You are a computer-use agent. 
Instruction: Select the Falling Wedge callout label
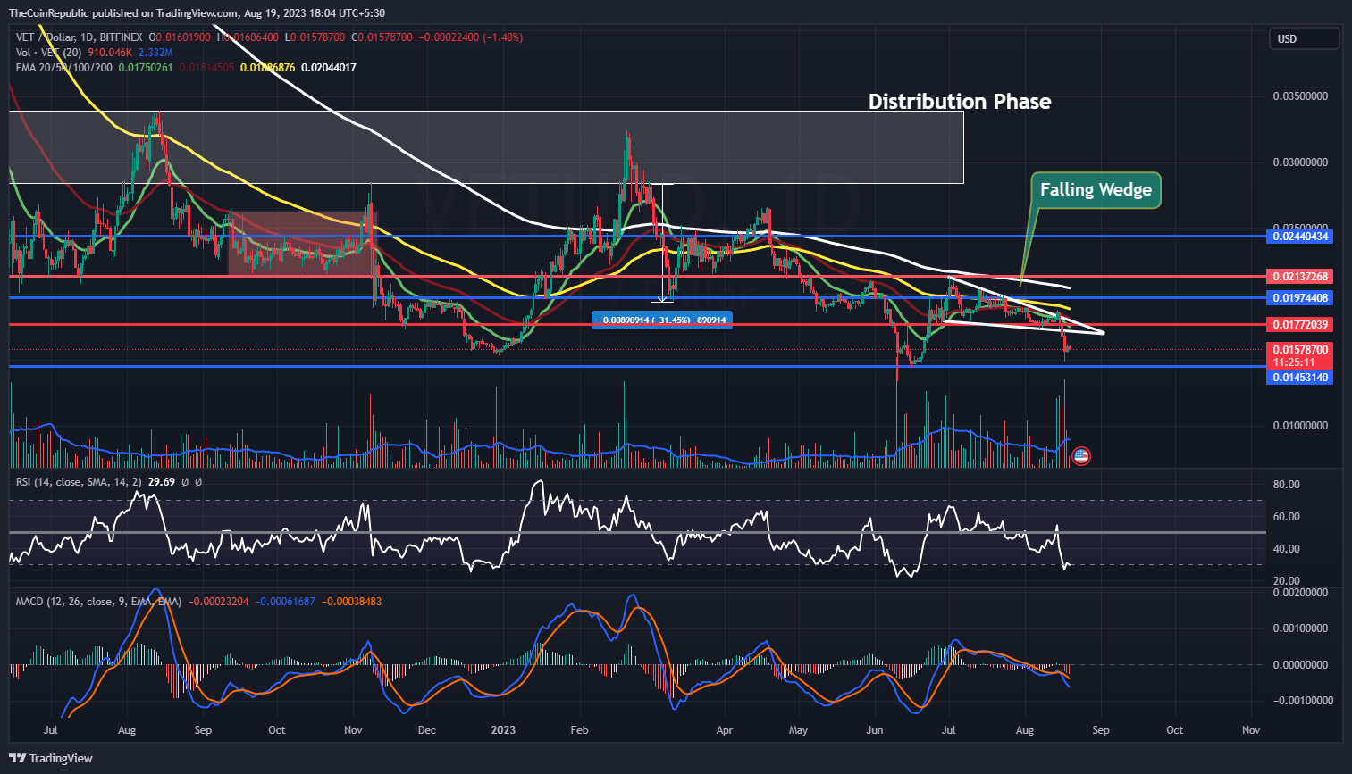click(x=1096, y=190)
